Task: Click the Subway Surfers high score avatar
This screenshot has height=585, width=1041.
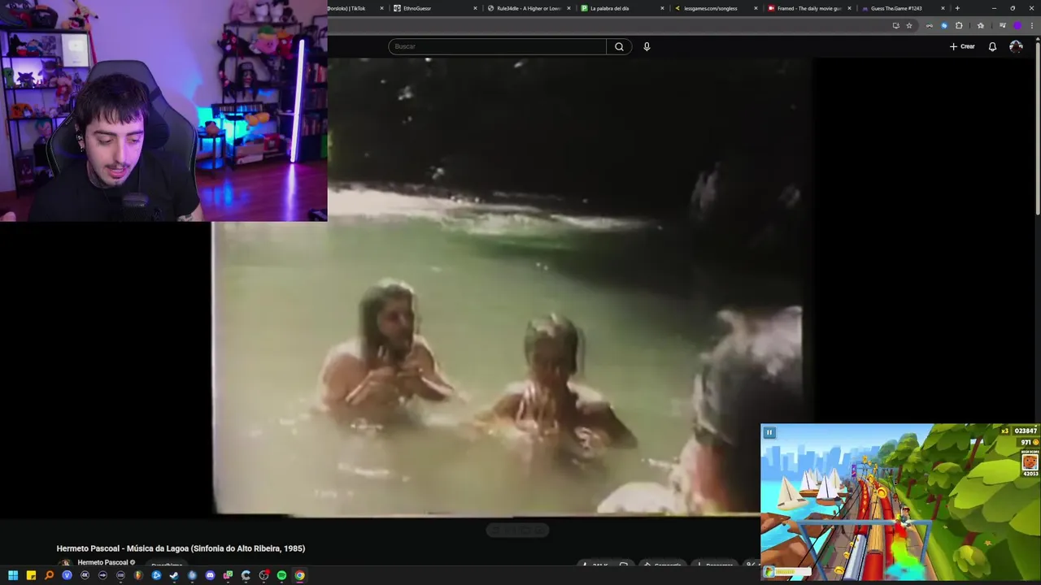Action: pos(1030,463)
